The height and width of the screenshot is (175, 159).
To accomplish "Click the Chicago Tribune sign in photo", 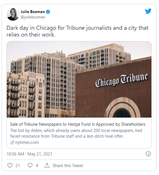I will (x=122, y=80).
